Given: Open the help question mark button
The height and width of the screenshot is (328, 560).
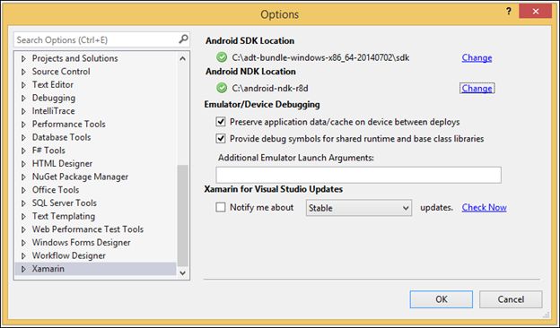Looking at the screenshot, I should point(509,12).
